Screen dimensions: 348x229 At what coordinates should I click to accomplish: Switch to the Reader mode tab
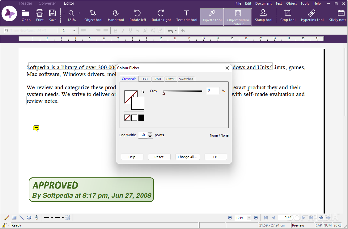point(26,3)
